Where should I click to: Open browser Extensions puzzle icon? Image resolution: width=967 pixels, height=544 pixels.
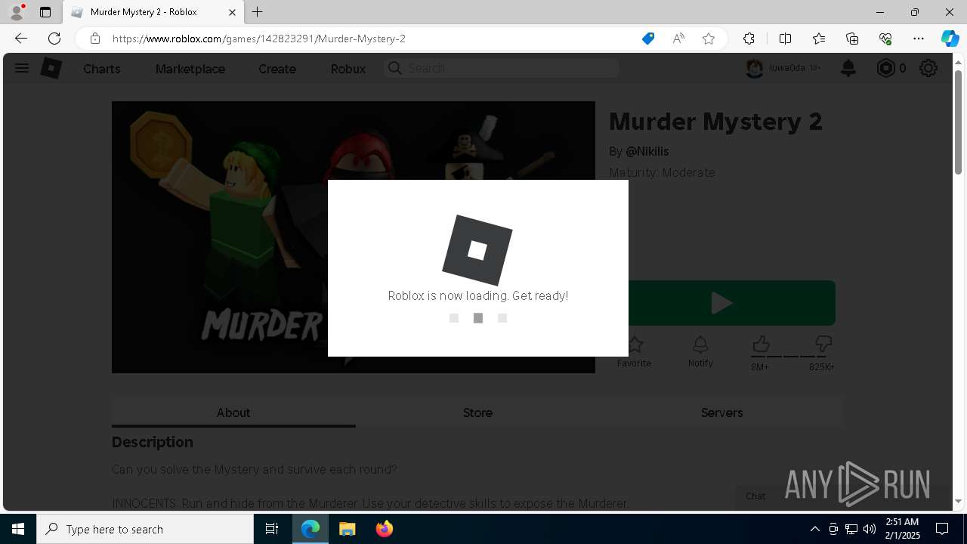[749, 39]
